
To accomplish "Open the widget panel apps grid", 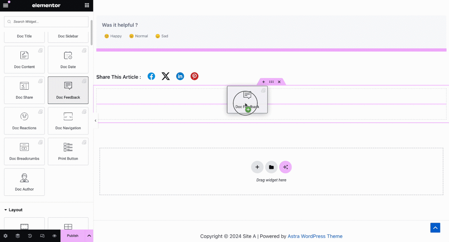I will point(86,5).
